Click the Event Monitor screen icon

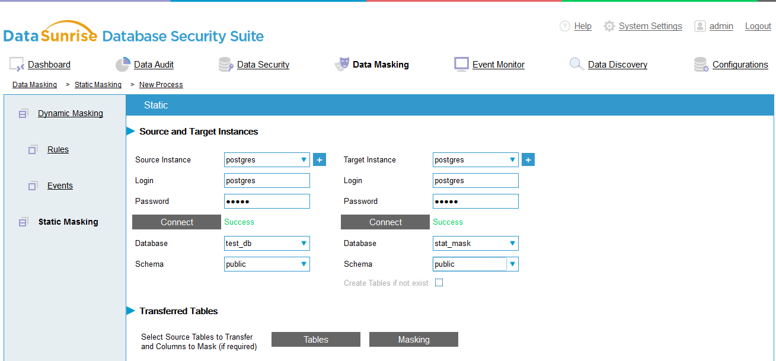(461, 64)
